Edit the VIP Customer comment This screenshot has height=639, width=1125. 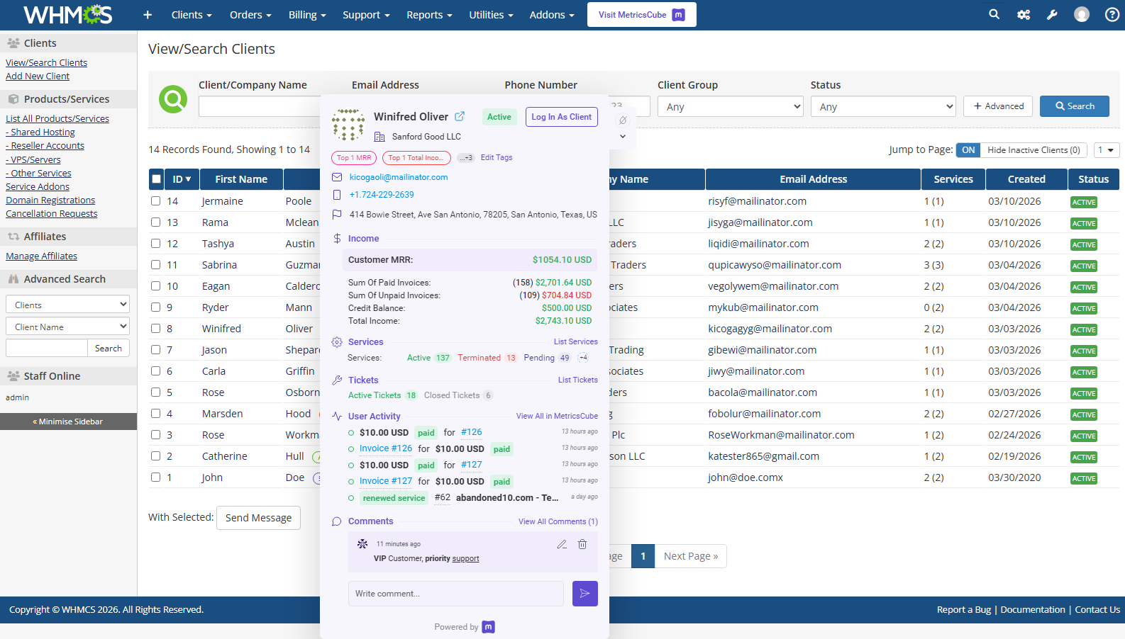coord(562,544)
